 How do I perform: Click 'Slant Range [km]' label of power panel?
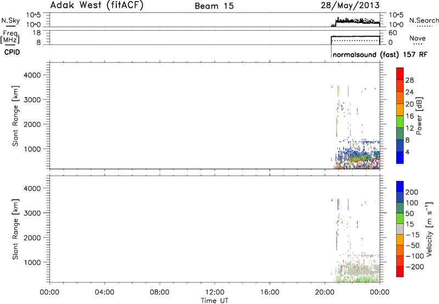tap(15, 116)
